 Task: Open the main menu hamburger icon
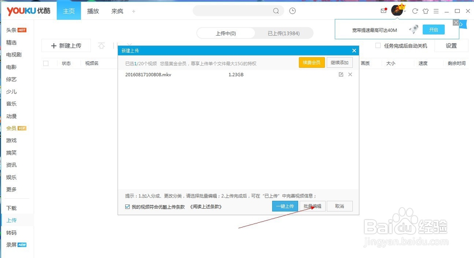[436, 11]
